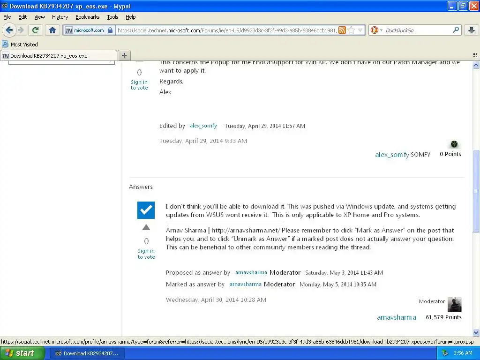480x360 pixels.
Task: Open the History menu
Action: (x=60, y=17)
